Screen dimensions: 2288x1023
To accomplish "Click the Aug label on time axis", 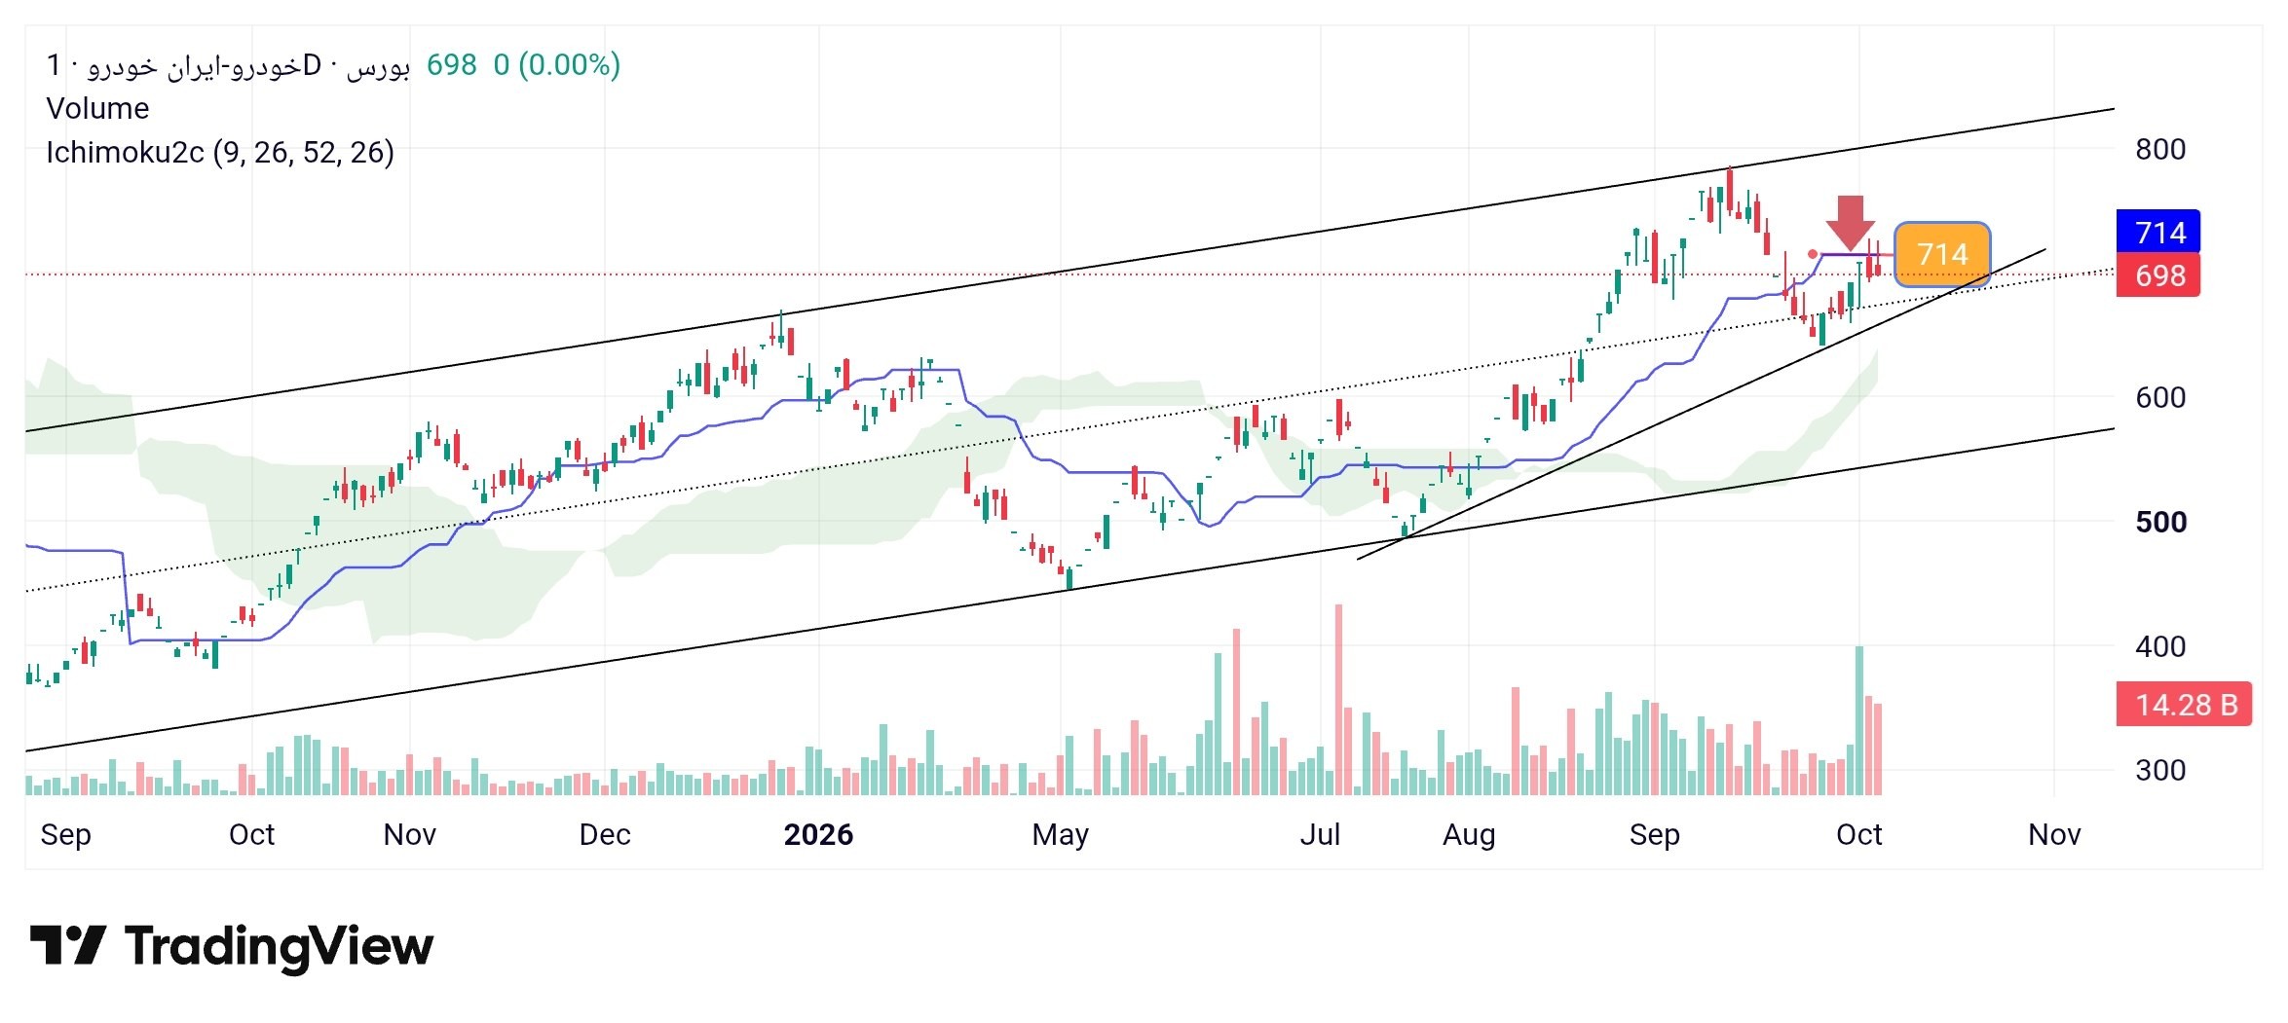I will coord(1469,834).
